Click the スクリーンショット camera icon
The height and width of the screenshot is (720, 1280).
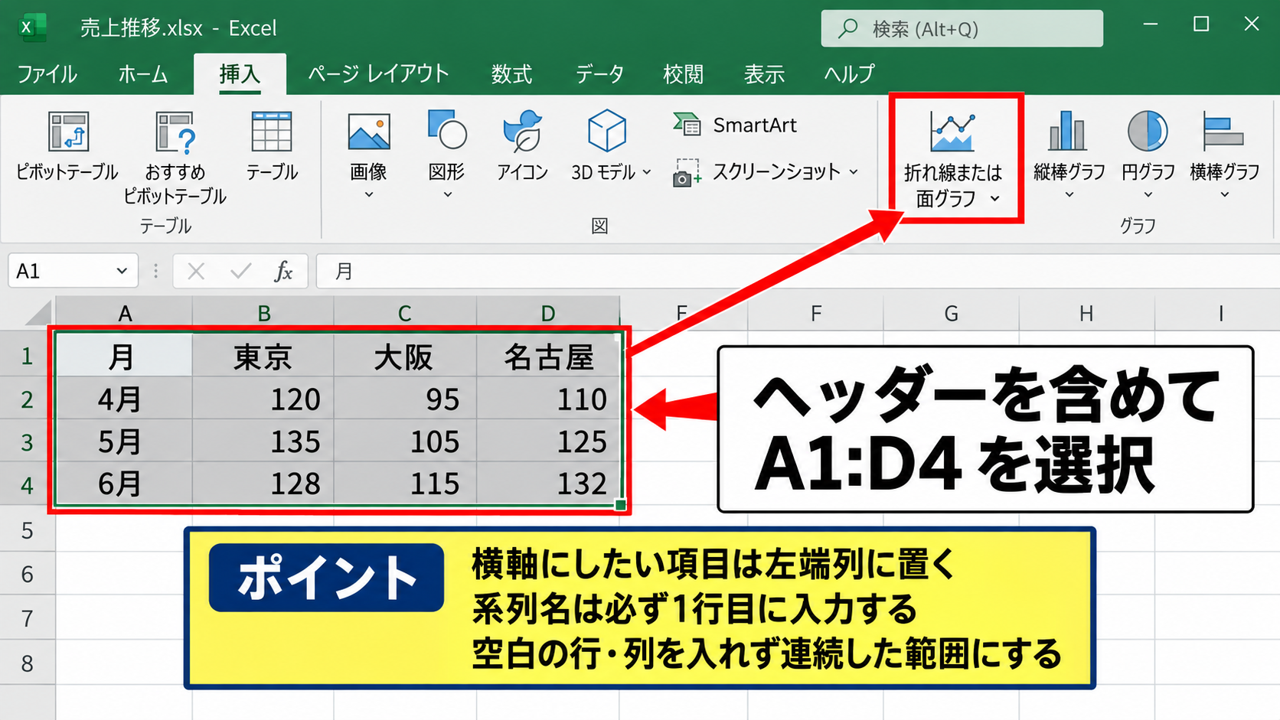click(x=687, y=173)
